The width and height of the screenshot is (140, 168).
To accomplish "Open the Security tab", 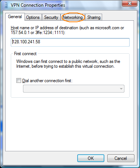I will point(51,17).
